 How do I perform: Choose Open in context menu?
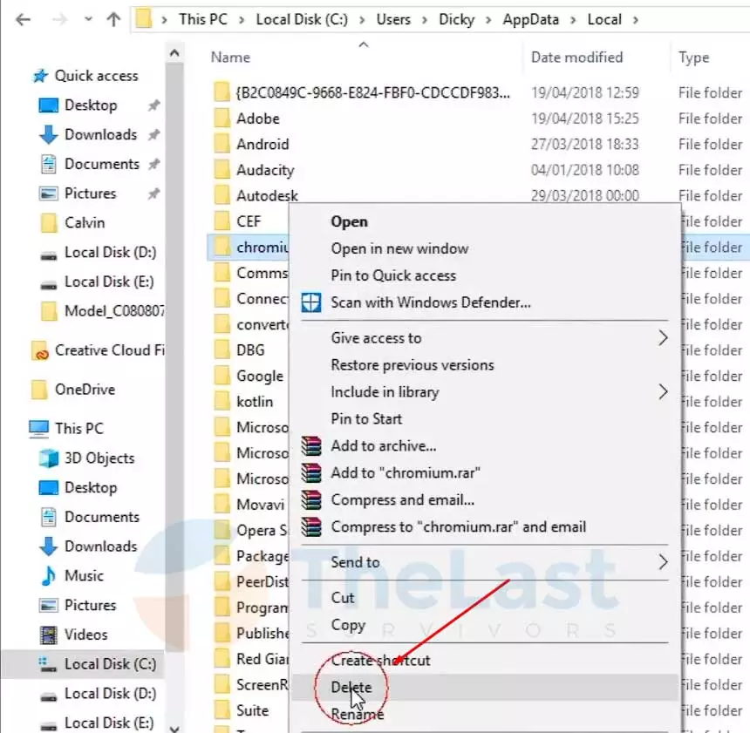pos(349,222)
